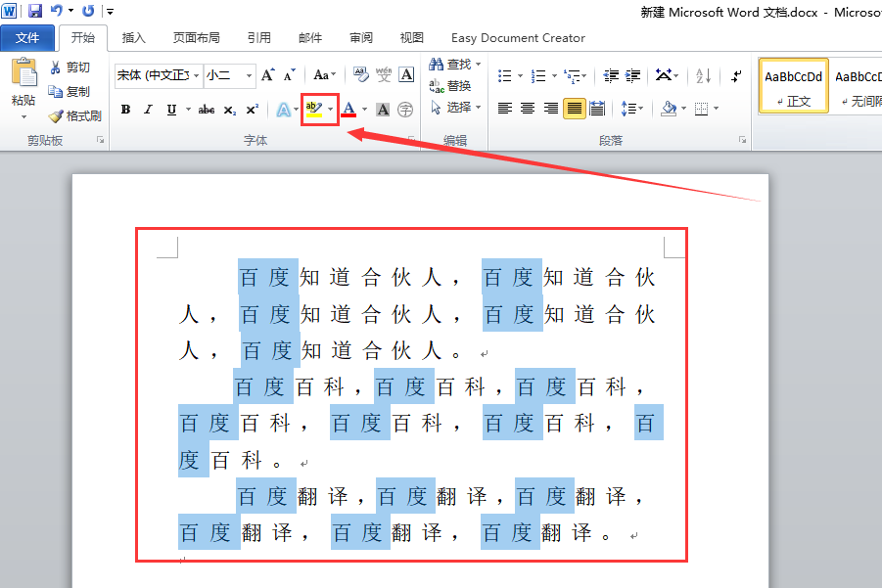The width and height of the screenshot is (882, 588).
Task: Select the 正文 style thumbnail
Action: [793, 86]
